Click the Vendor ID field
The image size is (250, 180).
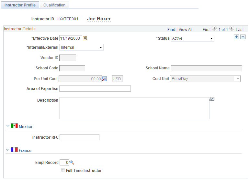click(x=68, y=58)
